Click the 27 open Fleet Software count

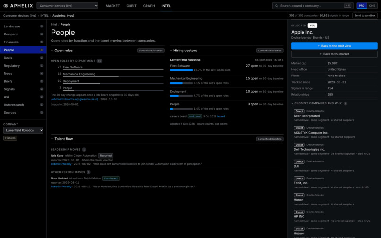252,66
